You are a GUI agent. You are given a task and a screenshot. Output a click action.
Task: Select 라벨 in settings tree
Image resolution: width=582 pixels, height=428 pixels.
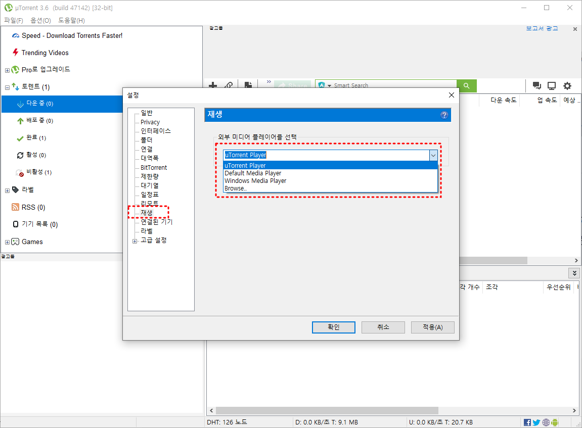coord(147,231)
